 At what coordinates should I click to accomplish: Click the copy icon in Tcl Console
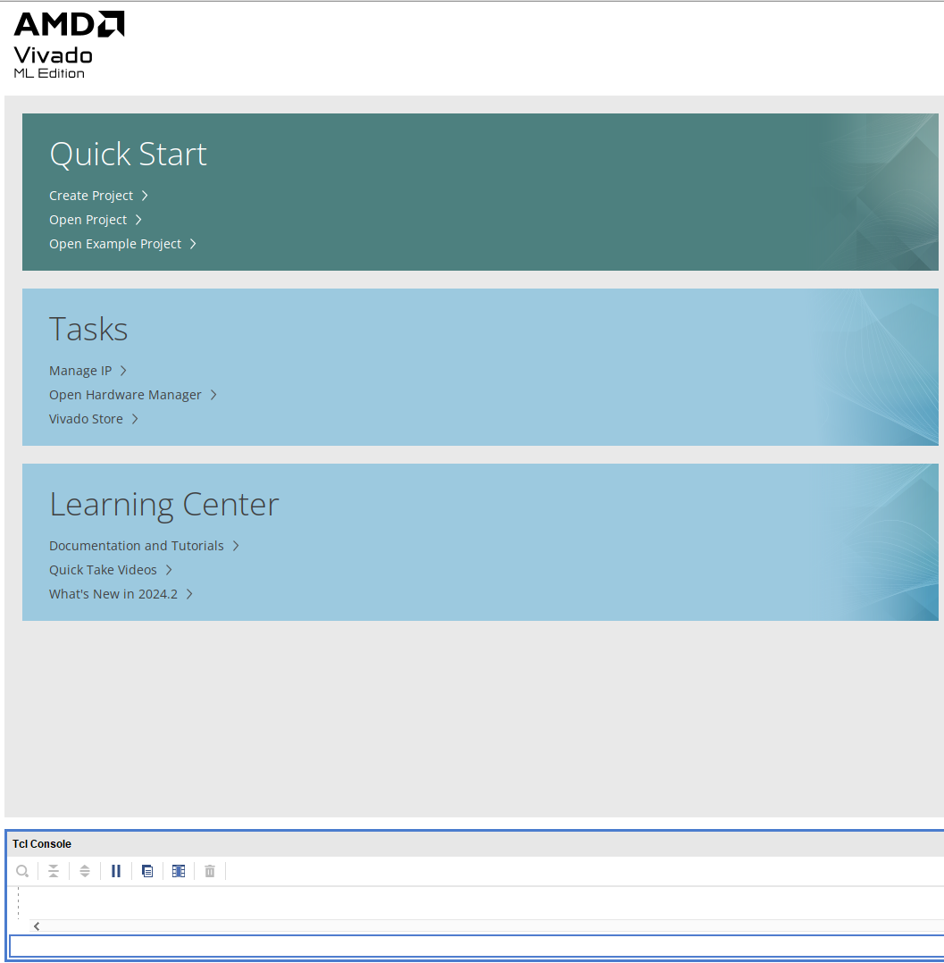[147, 871]
